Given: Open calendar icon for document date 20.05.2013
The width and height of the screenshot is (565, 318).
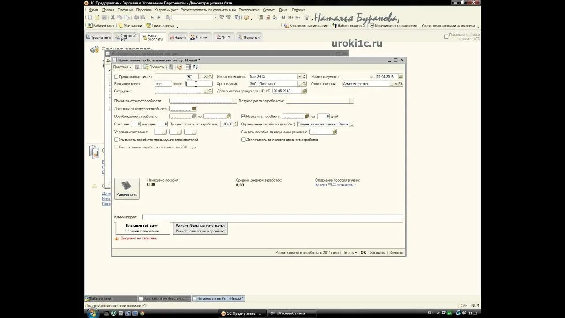Looking at the screenshot, I should click(x=401, y=76).
